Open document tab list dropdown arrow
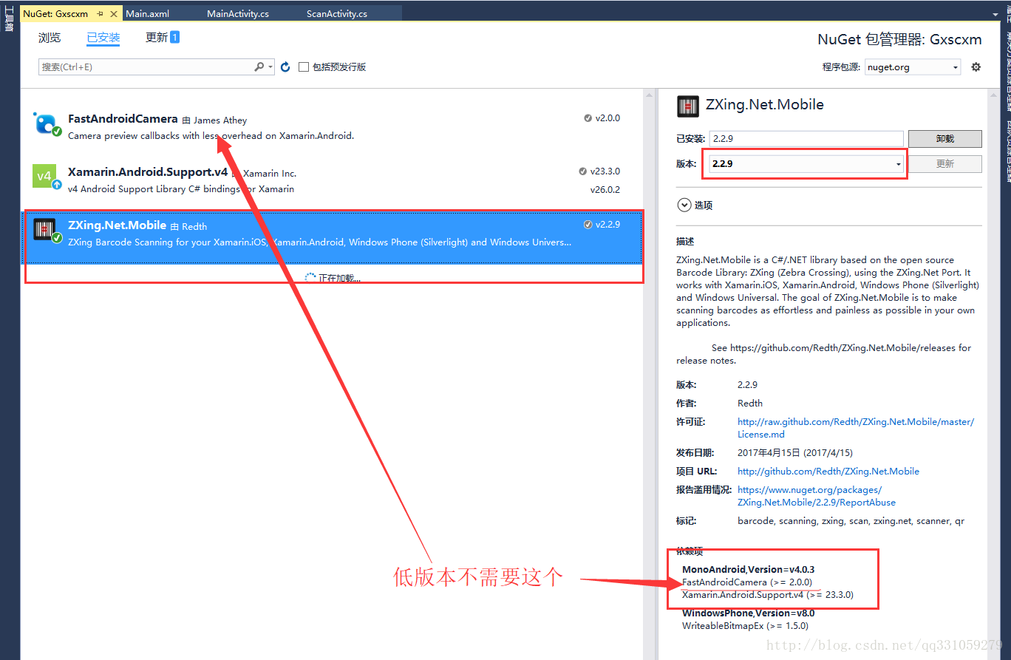Viewport: 1011px width, 660px height. click(996, 14)
